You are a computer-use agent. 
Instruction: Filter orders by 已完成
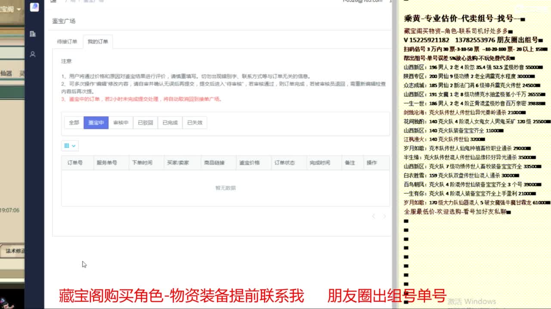[x=170, y=123]
